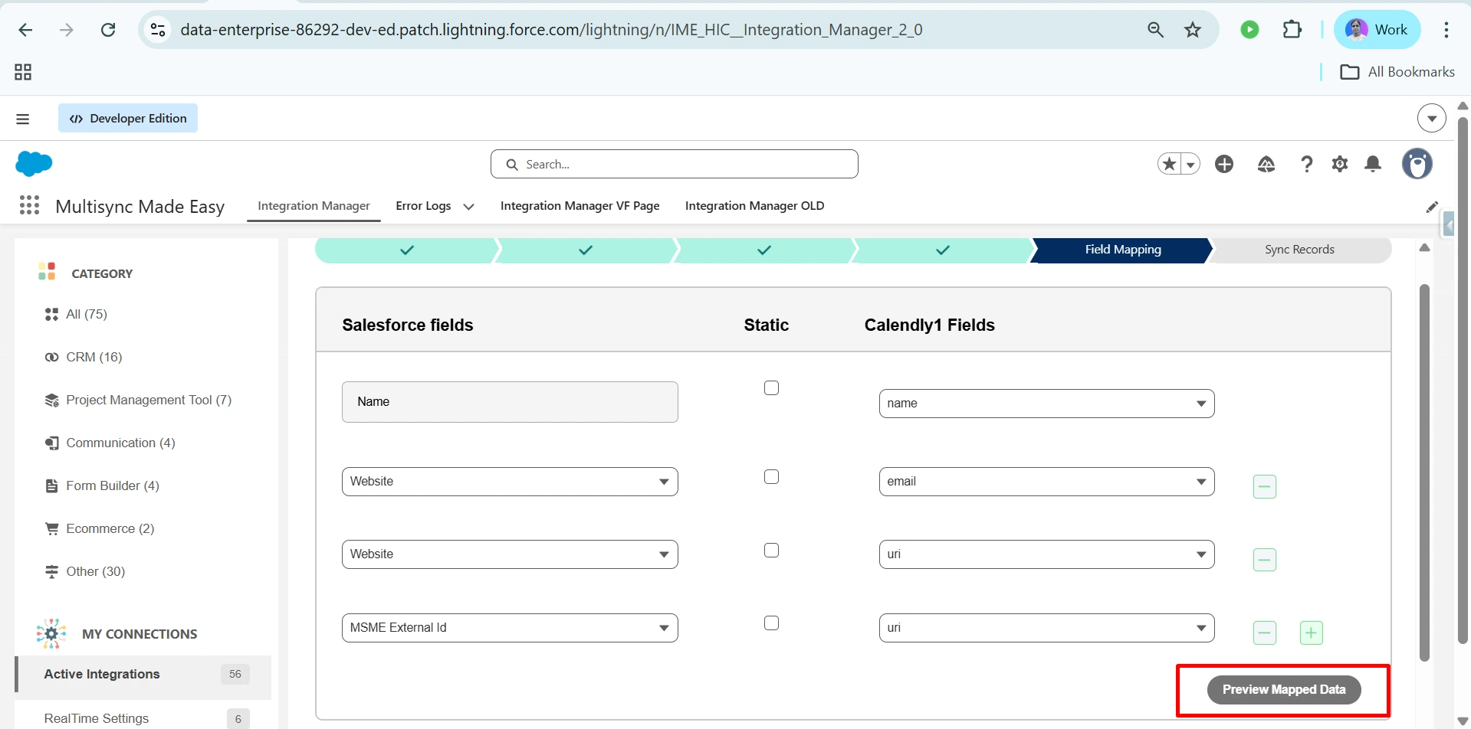Filter by Form Builder (4) category
Viewport: 1471px width, 729px height.
point(113,485)
